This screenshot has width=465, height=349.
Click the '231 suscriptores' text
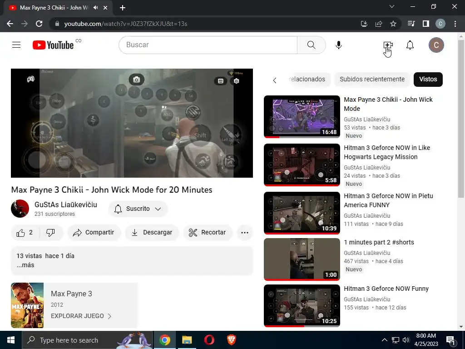54,214
